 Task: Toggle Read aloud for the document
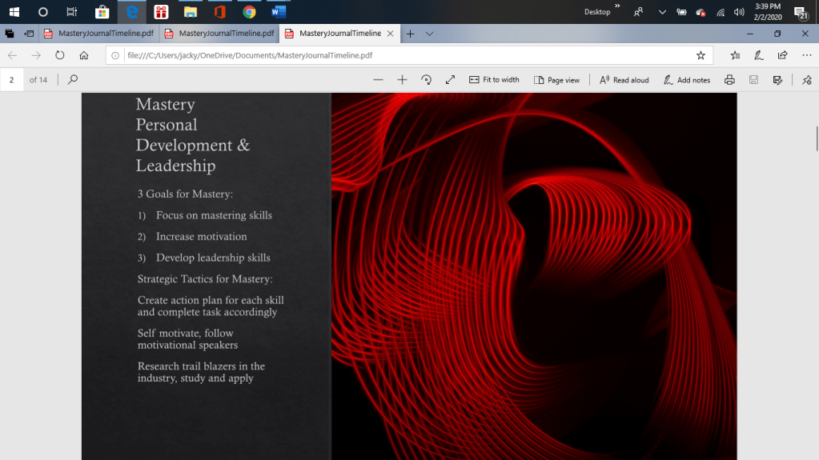(624, 80)
